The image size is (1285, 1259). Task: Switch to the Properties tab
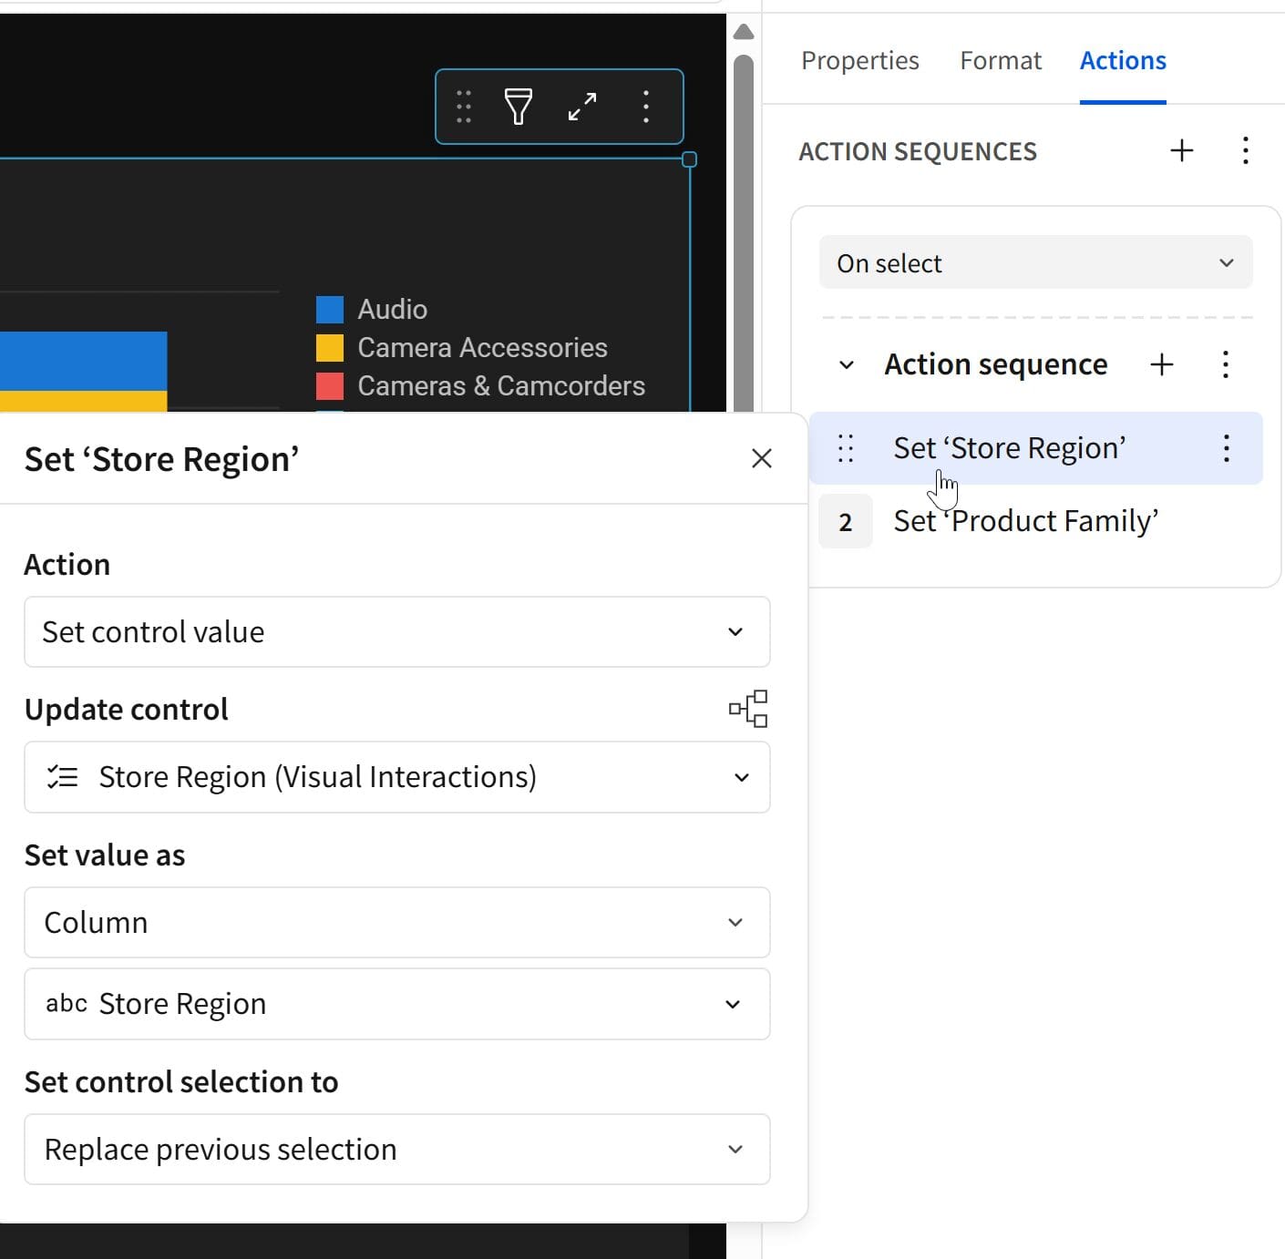(859, 60)
